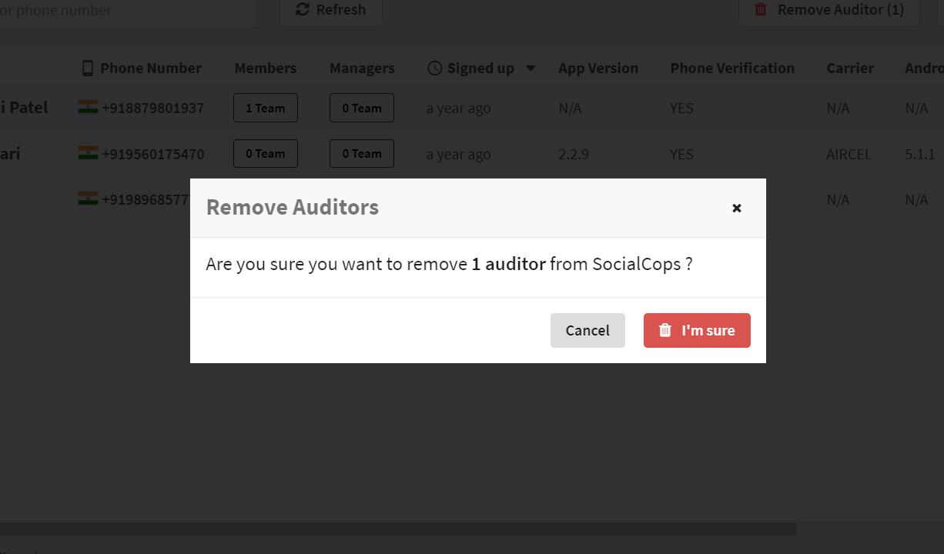
Task: Click India flag beside +919560175470
Action: click(x=88, y=153)
